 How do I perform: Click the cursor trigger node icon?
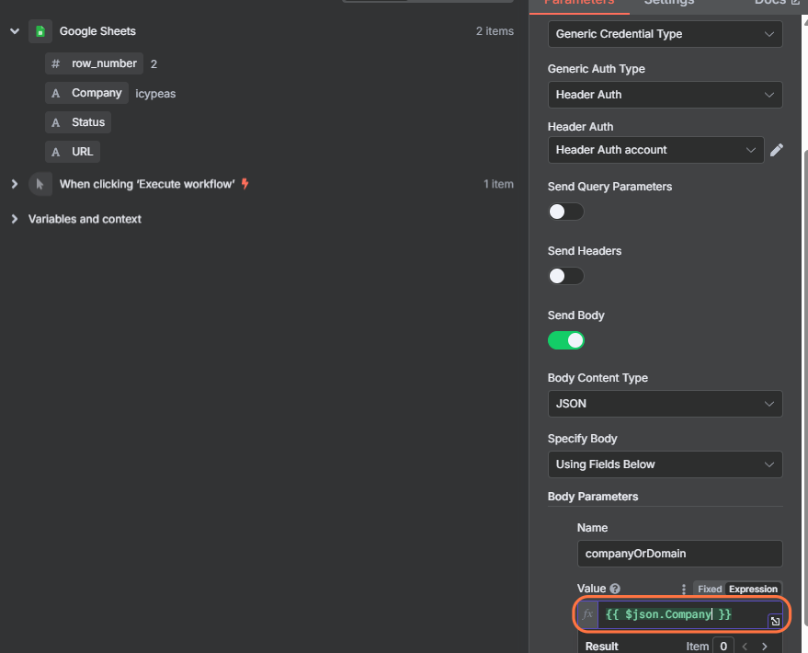point(40,184)
